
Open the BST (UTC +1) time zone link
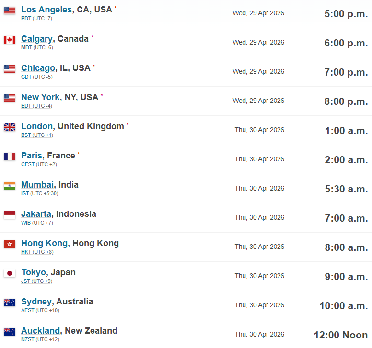pyautogui.click(x=37, y=135)
